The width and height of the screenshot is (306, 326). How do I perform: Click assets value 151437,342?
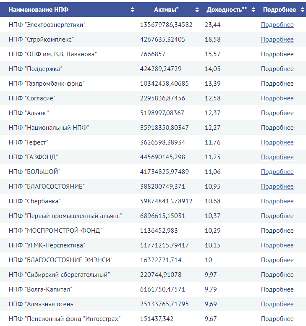(x=157, y=319)
